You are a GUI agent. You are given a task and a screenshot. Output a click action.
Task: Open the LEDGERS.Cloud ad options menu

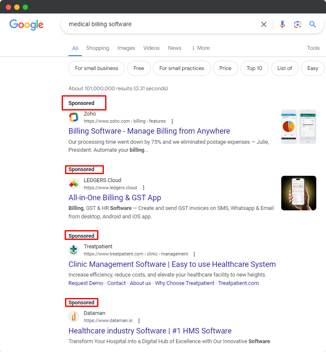pos(144,188)
